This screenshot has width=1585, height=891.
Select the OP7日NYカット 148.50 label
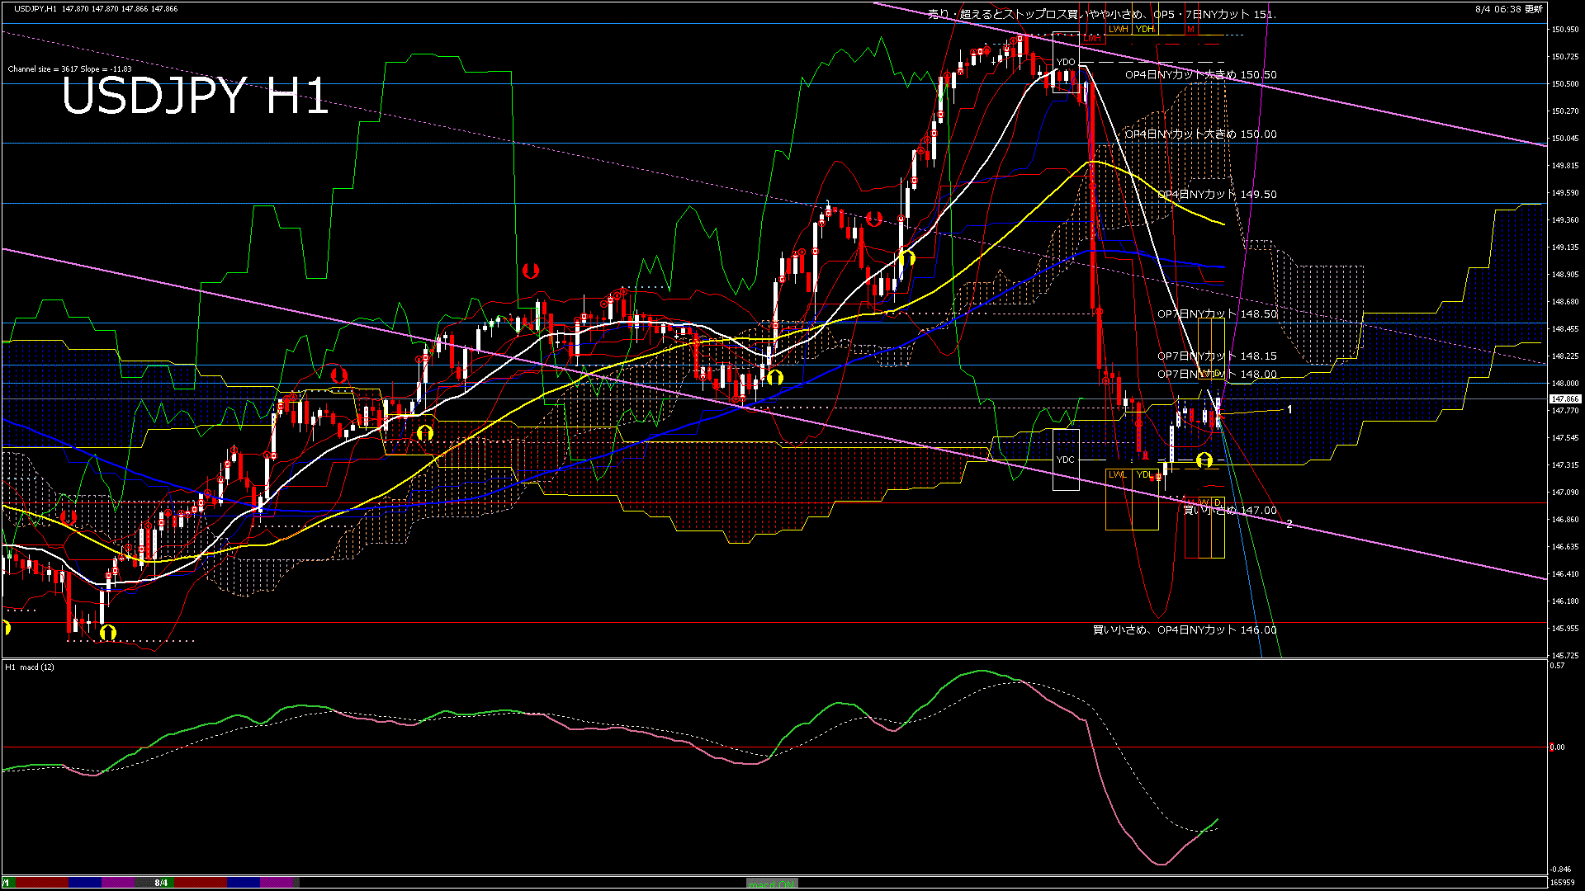click(1217, 314)
